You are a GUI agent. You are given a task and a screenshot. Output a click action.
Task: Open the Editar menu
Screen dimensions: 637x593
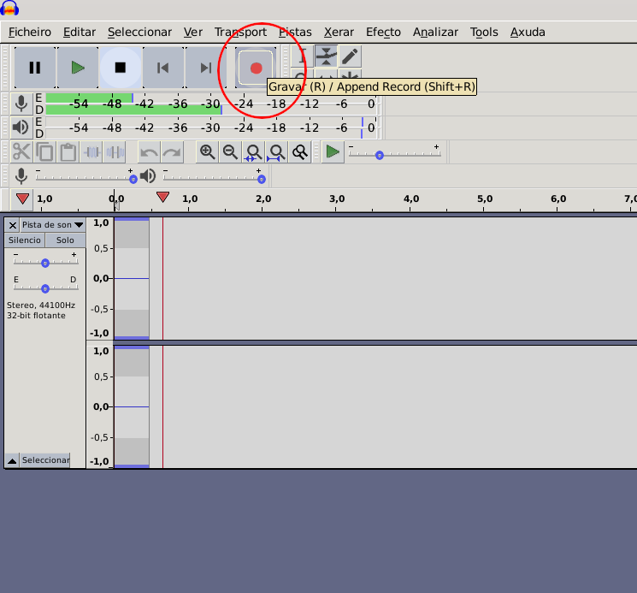click(x=80, y=33)
